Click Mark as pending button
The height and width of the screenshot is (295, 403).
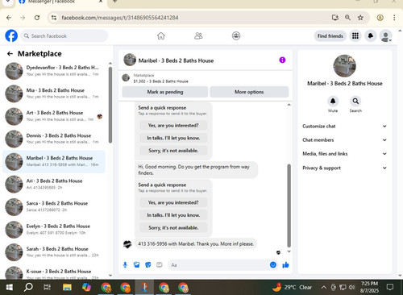click(x=165, y=92)
